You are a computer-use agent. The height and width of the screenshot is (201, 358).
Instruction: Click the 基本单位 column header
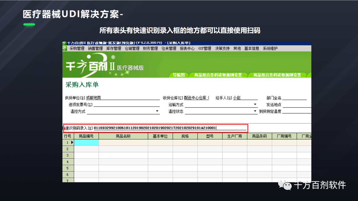[160, 136]
